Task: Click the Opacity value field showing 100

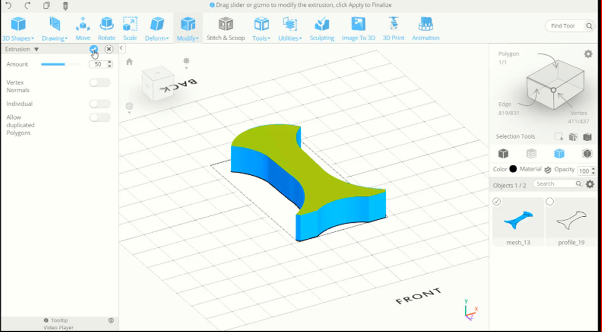Action: coord(584,171)
